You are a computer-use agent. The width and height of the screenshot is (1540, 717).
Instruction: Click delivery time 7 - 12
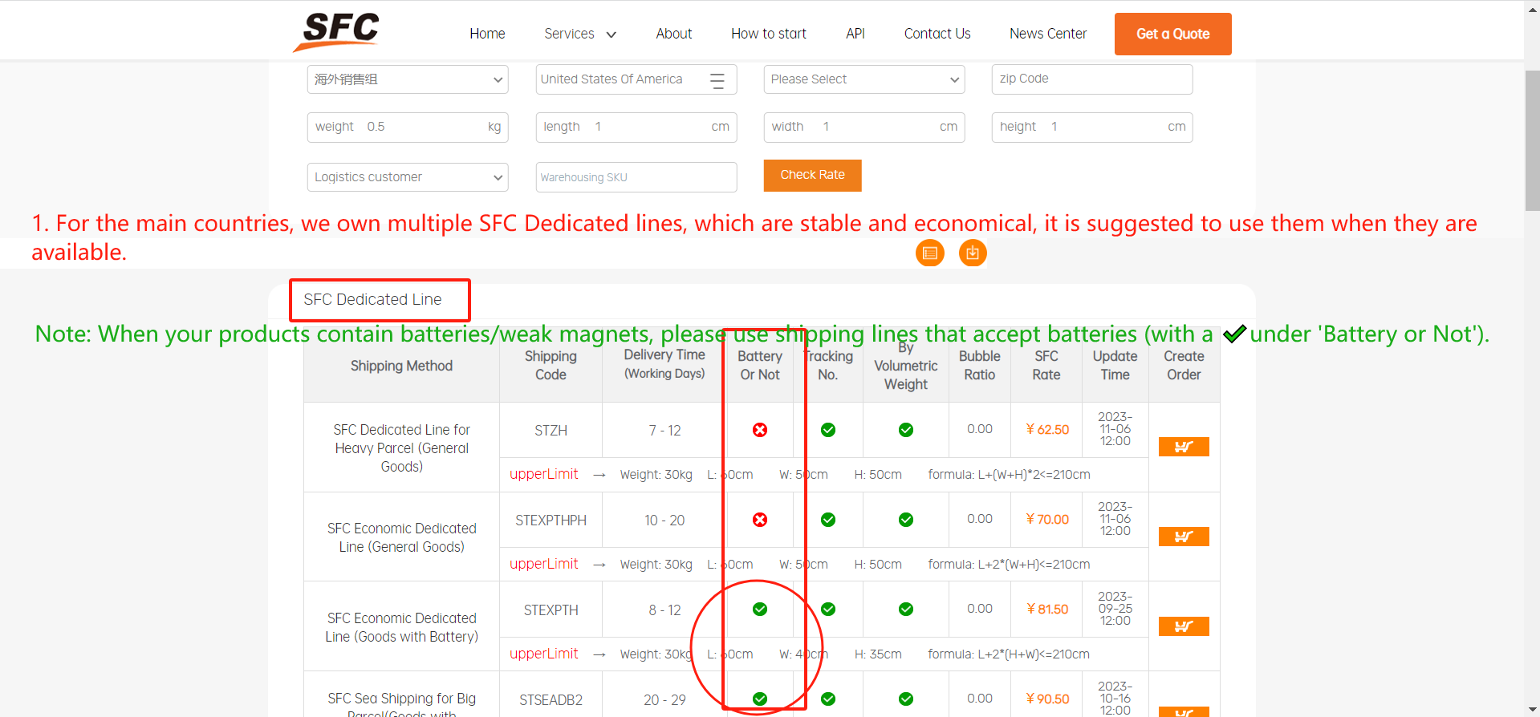pos(664,431)
